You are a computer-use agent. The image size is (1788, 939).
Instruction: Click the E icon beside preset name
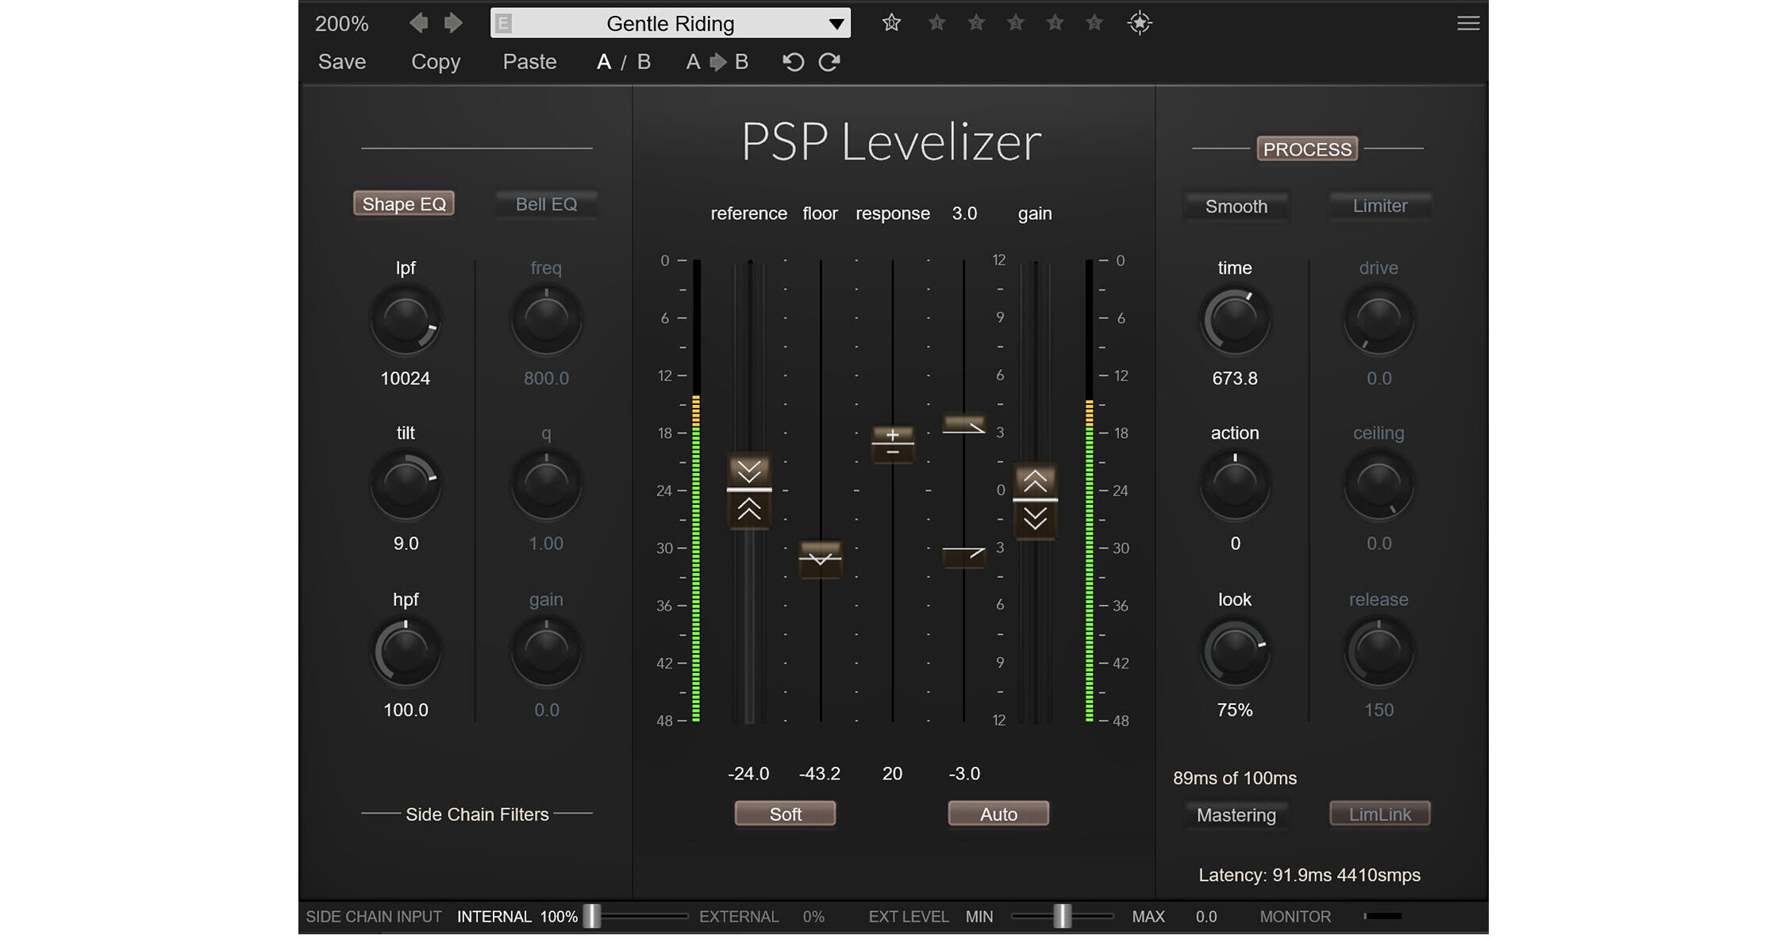tap(503, 23)
